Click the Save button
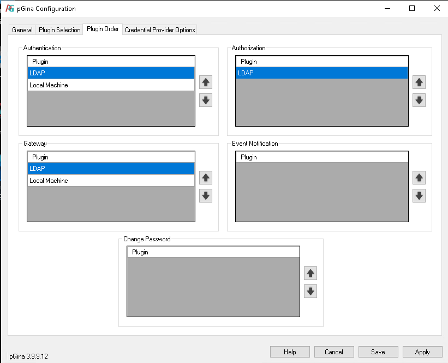This screenshot has height=363, width=448. click(x=378, y=352)
